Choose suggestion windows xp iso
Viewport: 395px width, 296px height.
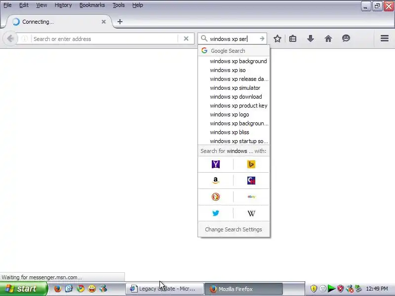pos(234,70)
